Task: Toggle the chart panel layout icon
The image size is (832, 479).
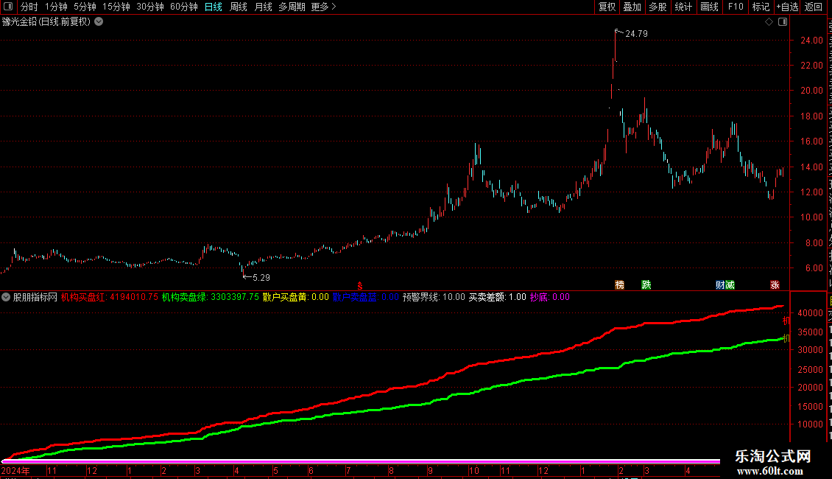Action: click(x=783, y=22)
